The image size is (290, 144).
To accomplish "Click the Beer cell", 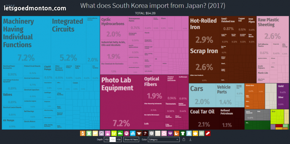I will tap(277, 117).
